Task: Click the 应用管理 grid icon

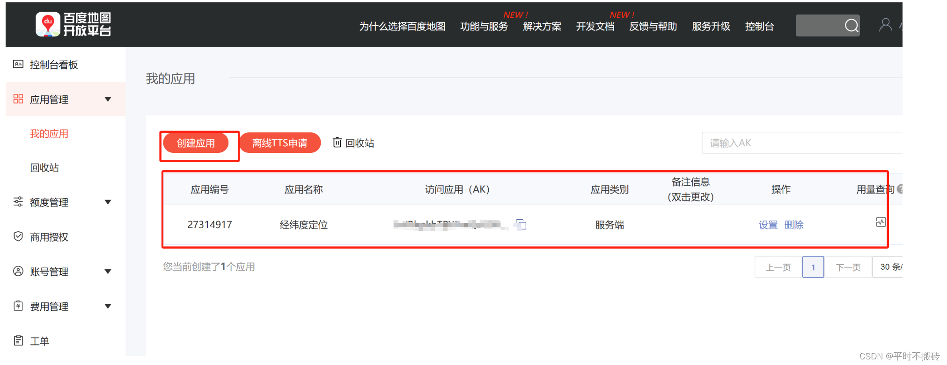Action: point(18,99)
